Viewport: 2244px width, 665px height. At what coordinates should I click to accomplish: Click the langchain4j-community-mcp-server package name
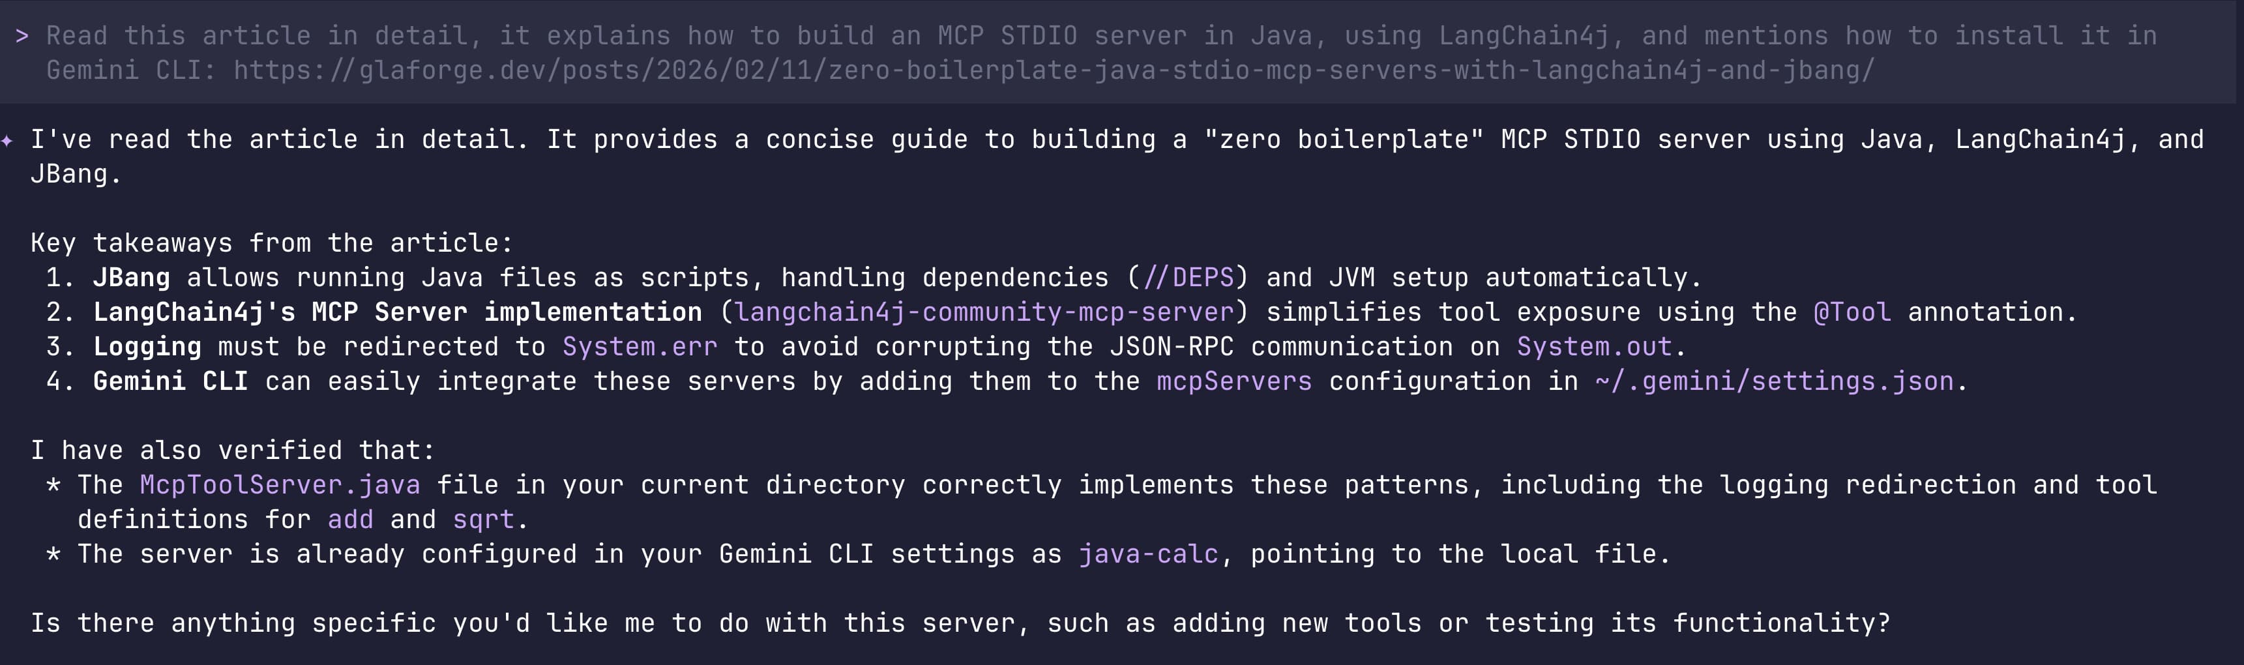[x=984, y=312]
